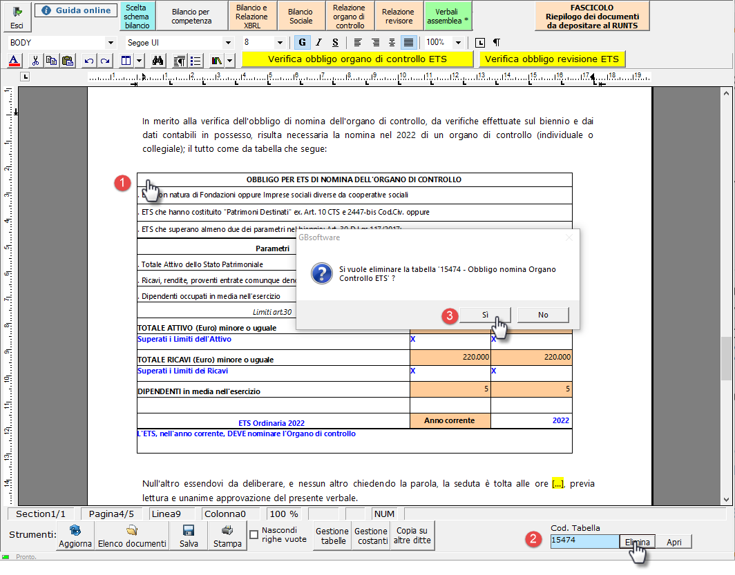Screen dimensions: 735x575
Task: Click the paste clipboard icon
Action: click(x=68, y=61)
